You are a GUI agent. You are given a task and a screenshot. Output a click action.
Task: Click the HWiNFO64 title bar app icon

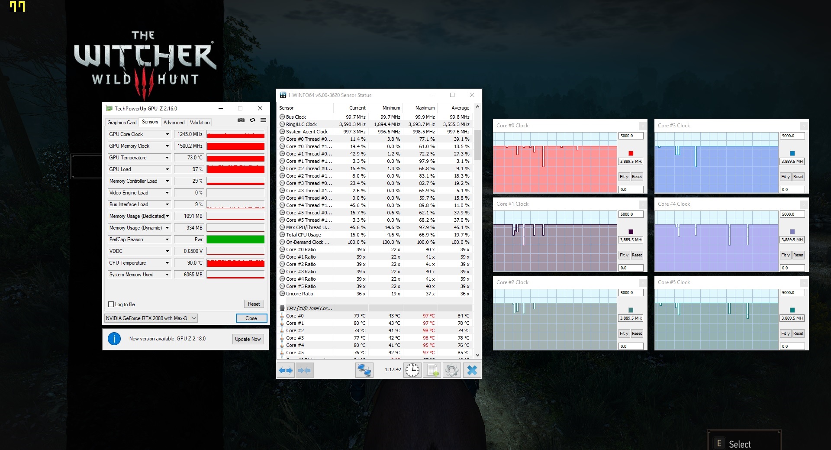[283, 95]
